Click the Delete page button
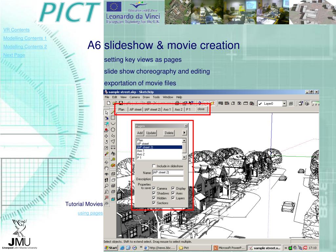 click(x=169, y=133)
